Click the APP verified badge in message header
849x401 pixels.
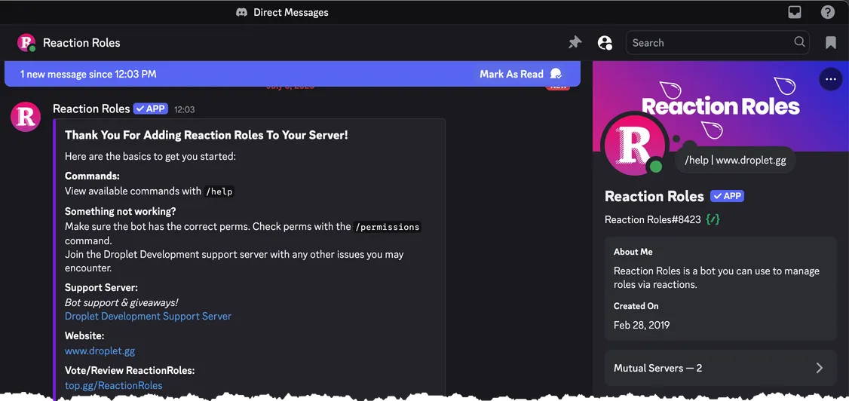pyautogui.click(x=151, y=109)
